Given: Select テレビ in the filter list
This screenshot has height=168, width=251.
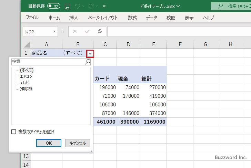Looking at the screenshot, I should tap(24, 83).
